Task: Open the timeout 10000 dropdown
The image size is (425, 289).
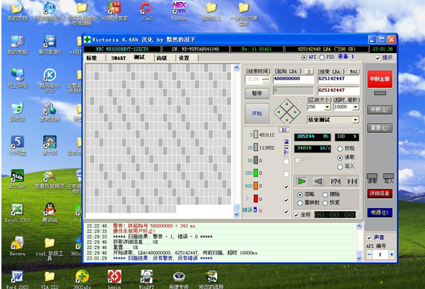Action: 355,107
